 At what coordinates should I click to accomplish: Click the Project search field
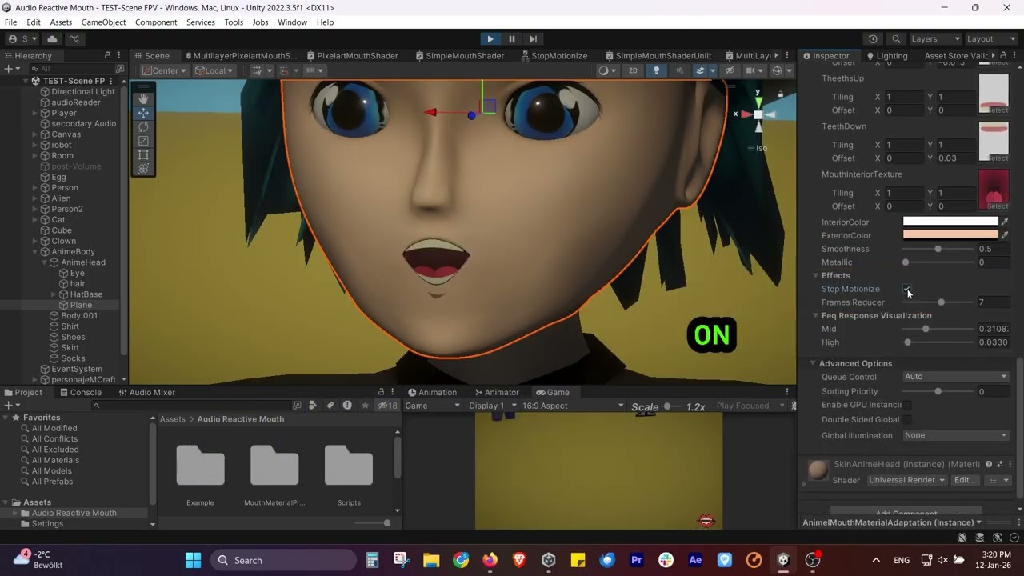coord(192,406)
